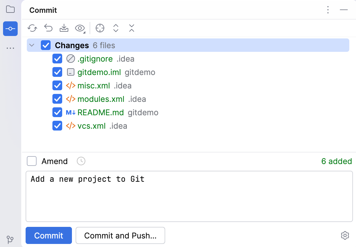Select the crosshair Select Opened File icon
Screen dimensions: 356x247
(100, 28)
